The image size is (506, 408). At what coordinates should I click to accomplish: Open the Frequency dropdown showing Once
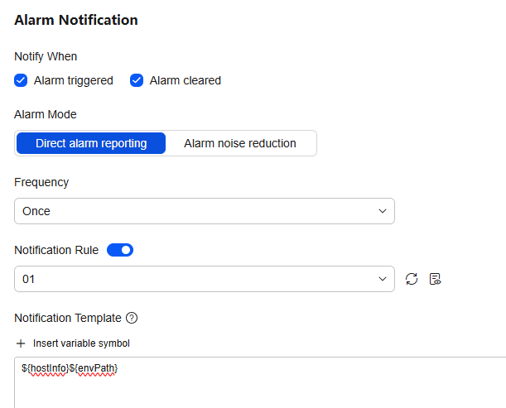coord(205,211)
